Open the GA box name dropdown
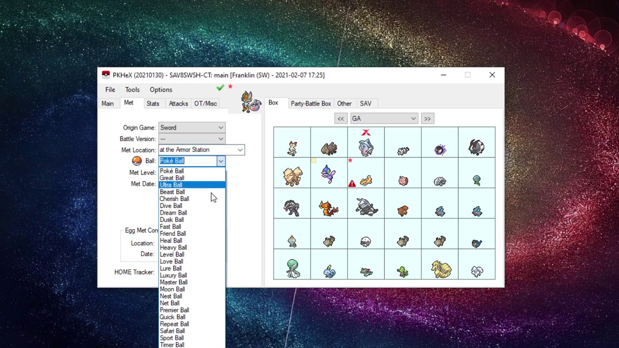Screen dimensions: 619x348 384,118
